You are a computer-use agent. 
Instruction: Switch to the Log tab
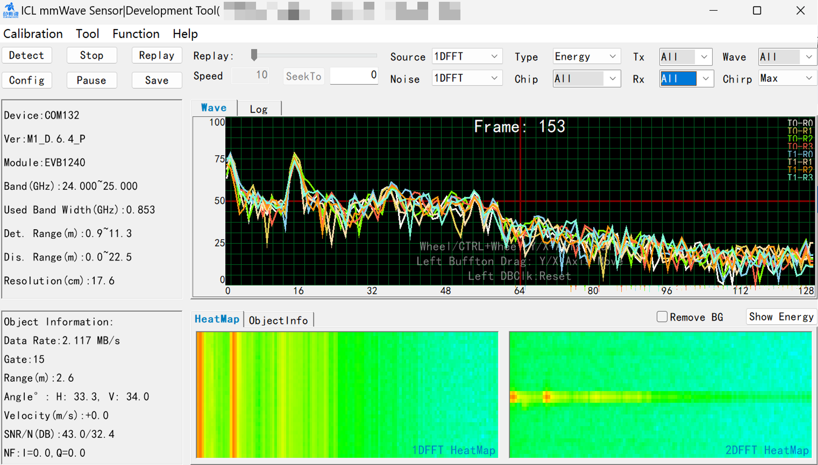point(259,109)
